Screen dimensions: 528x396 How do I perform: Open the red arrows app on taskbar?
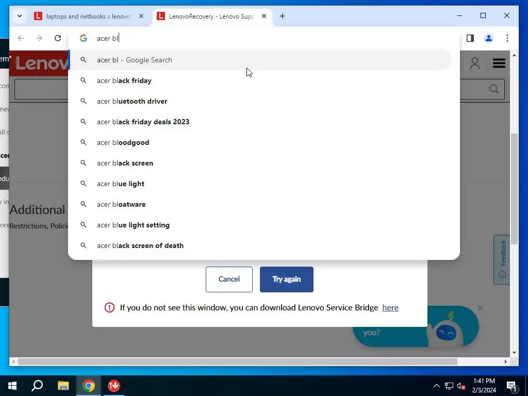pos(114,386)
